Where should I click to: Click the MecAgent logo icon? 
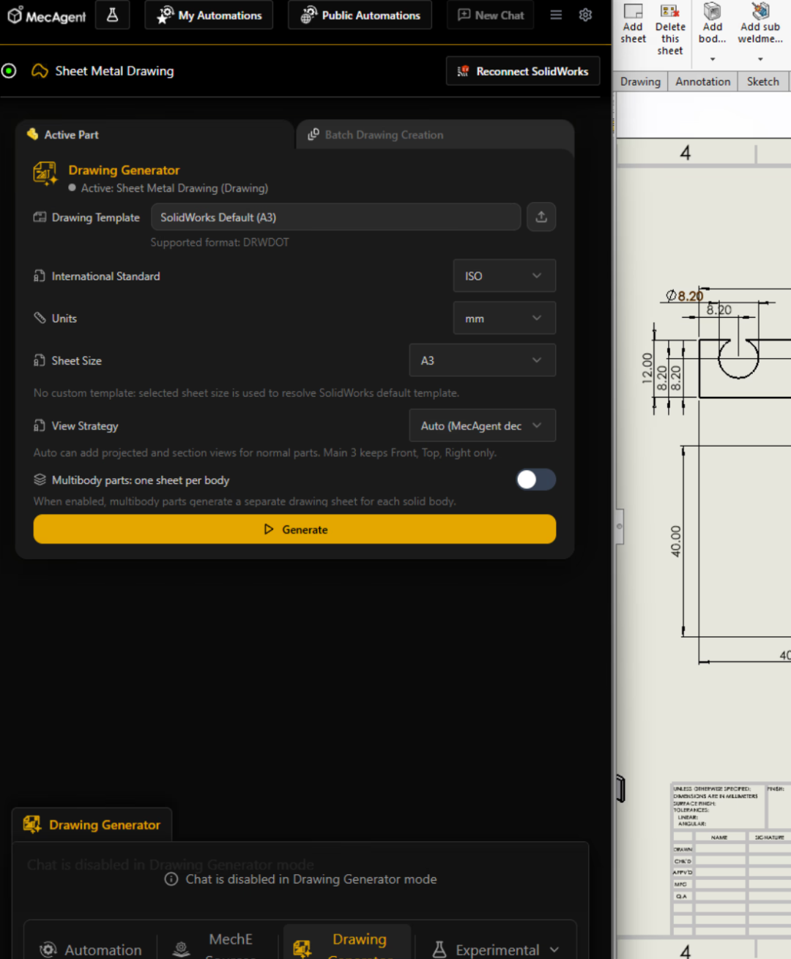(15, 15)
